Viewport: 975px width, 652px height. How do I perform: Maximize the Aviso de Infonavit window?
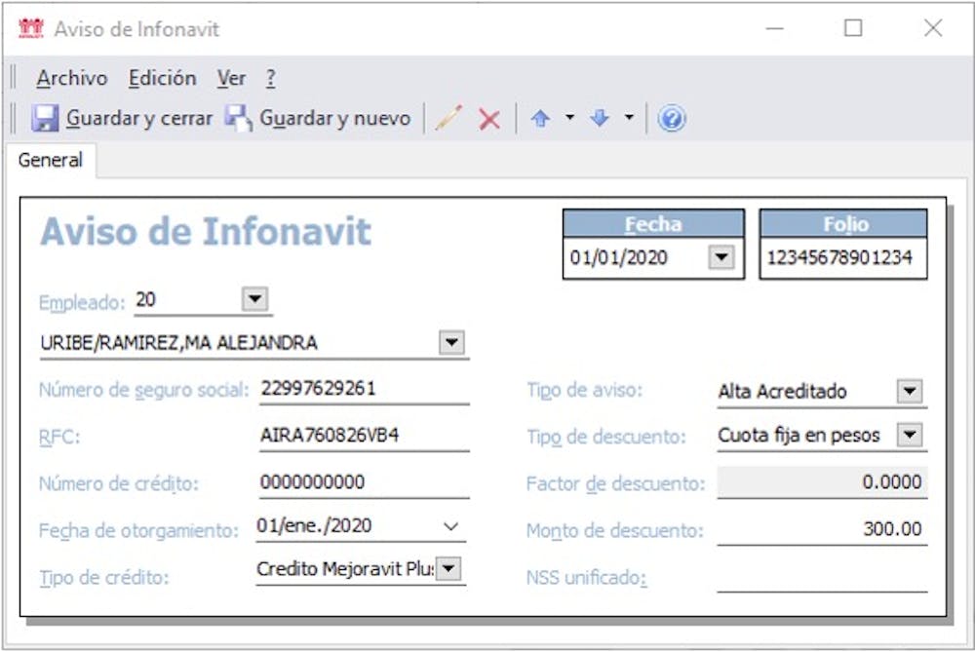coord(853,28)
